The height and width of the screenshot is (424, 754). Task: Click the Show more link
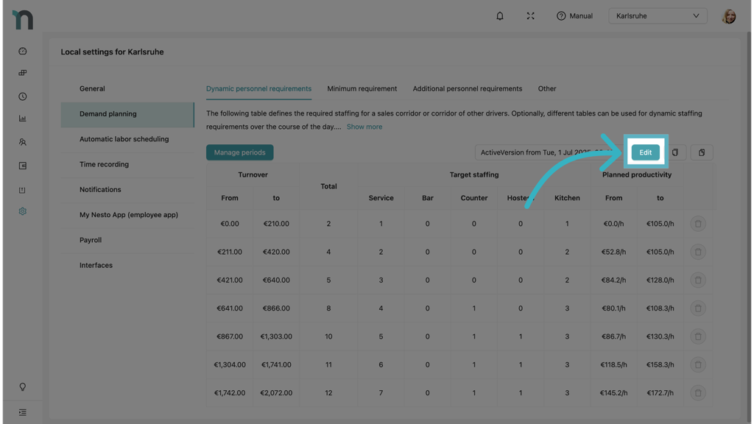coord(364,127)
